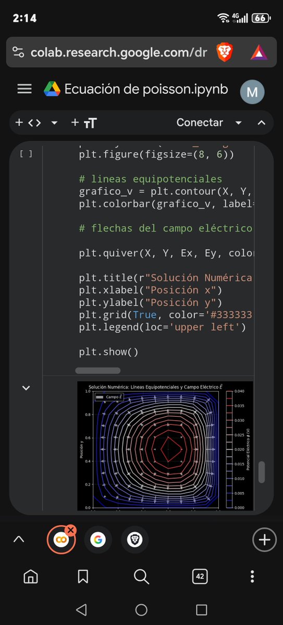This screenshot has width=283, height=625.
Task: Open the Colab hamburger menu
Action: pyautogui.click(x=24, y=89)
